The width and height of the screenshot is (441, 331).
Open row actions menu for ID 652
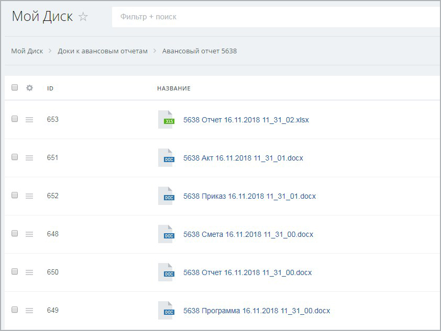29,196
